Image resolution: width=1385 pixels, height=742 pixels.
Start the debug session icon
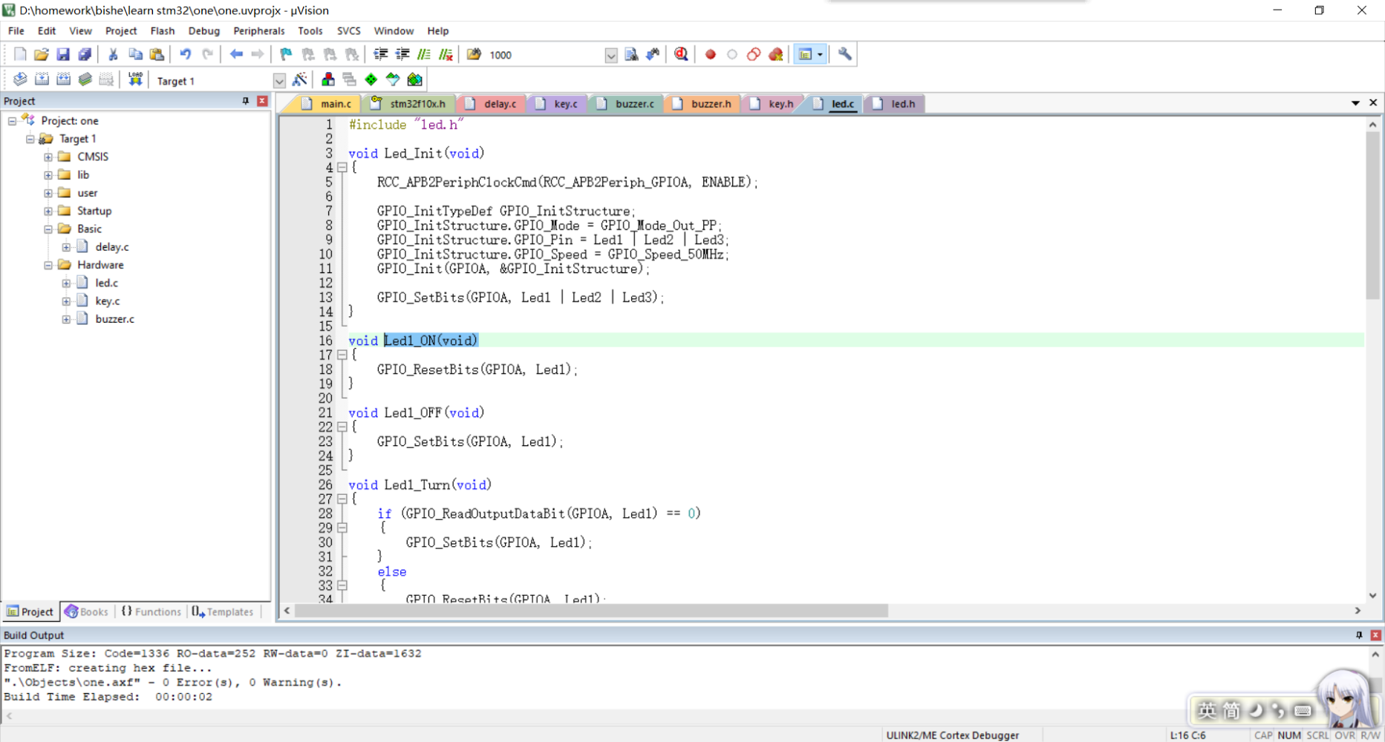pyautogui.click(x=681, y=54)
